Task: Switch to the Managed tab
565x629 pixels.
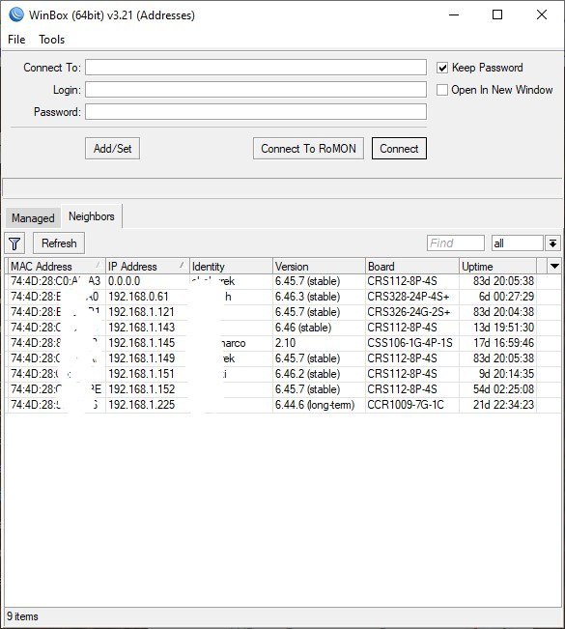Action: tap(33, 217)
